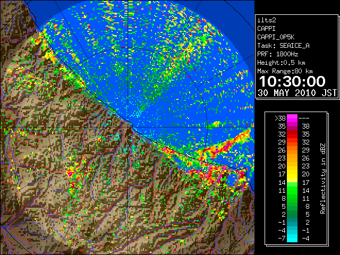Select the 'PRF: 1800Hz' text
This screenshot has height=255, width=340.
pos(277,54)
